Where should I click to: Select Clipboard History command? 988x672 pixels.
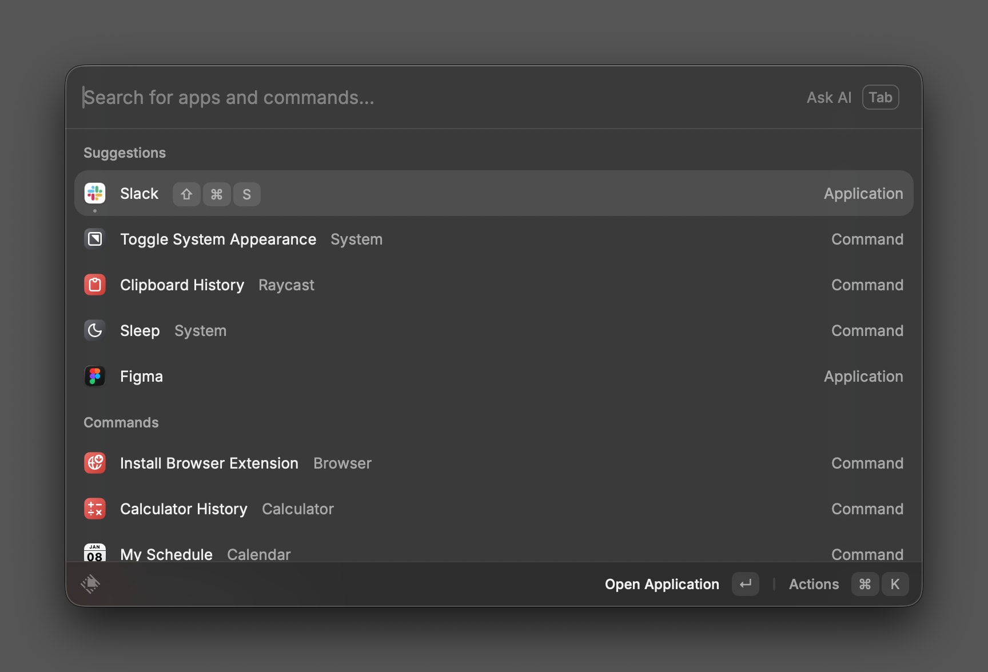point(494,285)
